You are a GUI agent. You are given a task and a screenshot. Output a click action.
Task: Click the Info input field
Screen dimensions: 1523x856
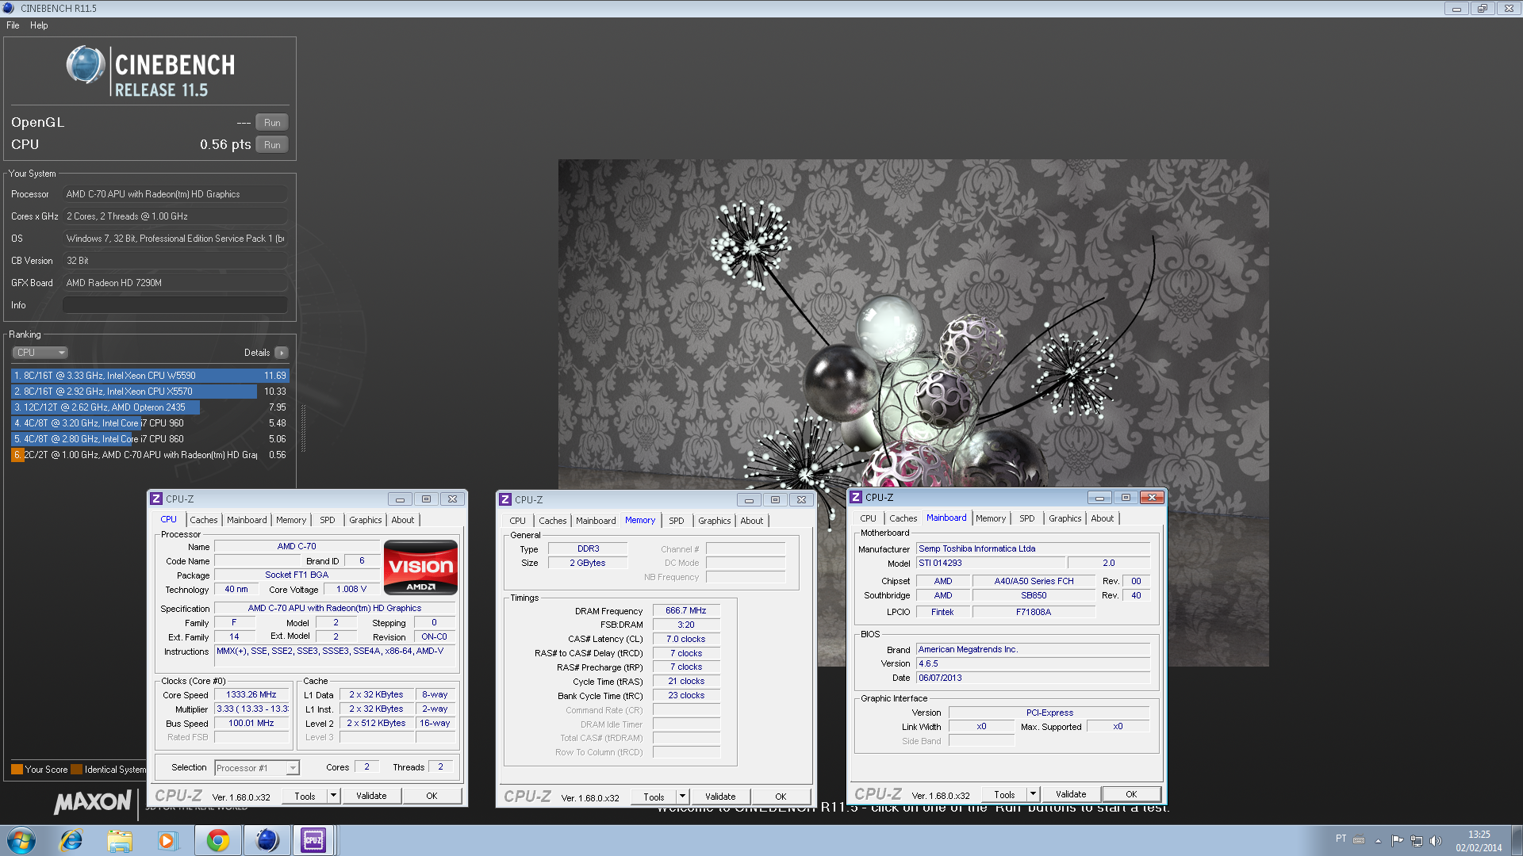[175, 305]
